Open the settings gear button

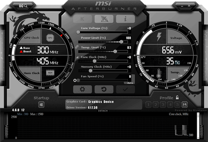82,89
